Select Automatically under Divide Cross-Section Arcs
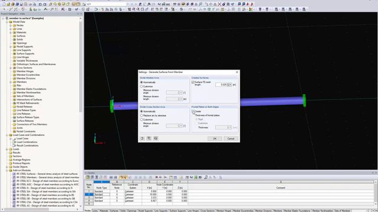The image size is (378, 212). tap(142, 111)
